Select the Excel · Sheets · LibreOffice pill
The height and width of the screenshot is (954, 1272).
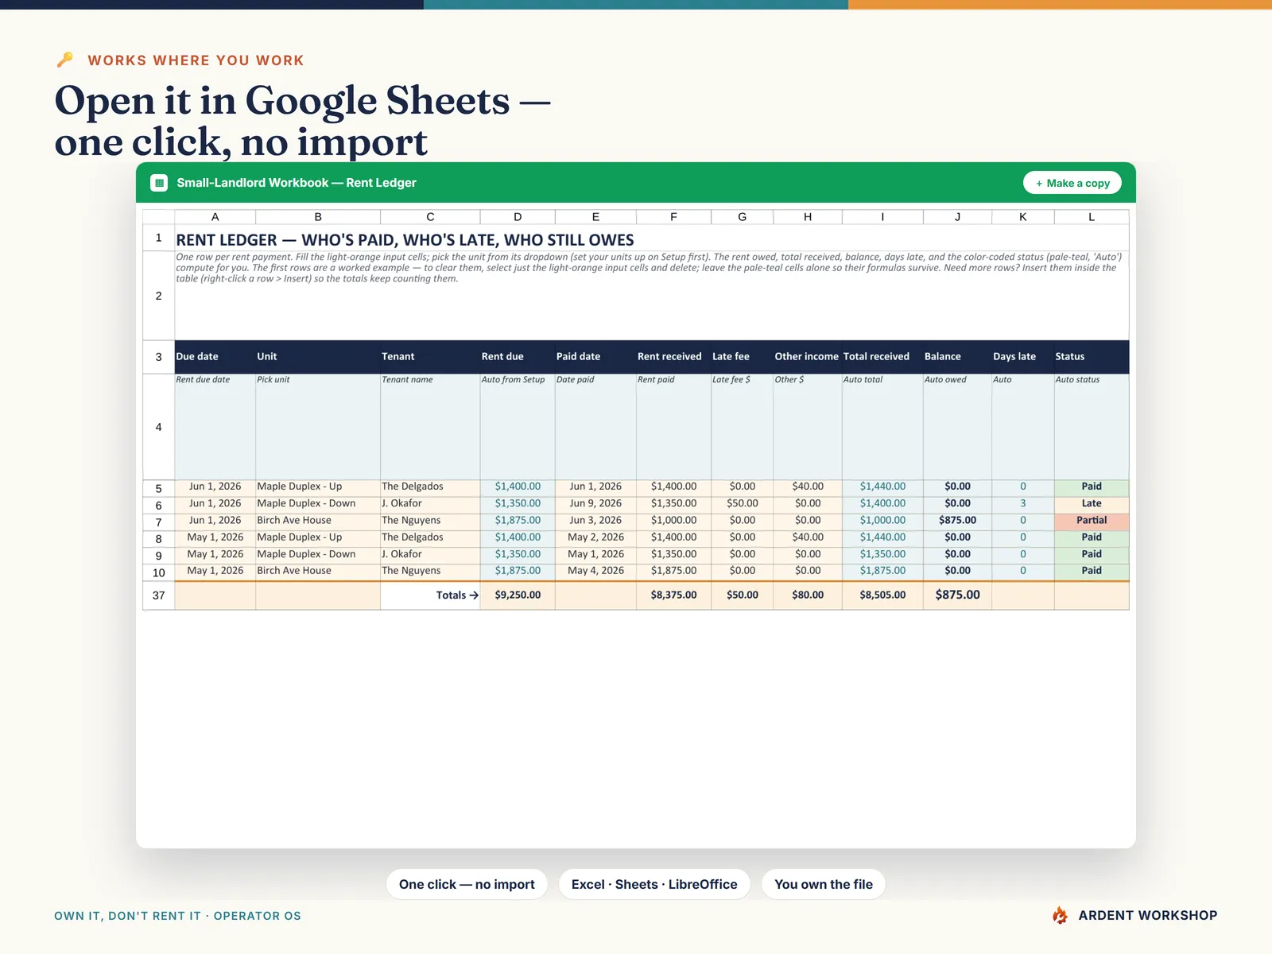(654, 884)
